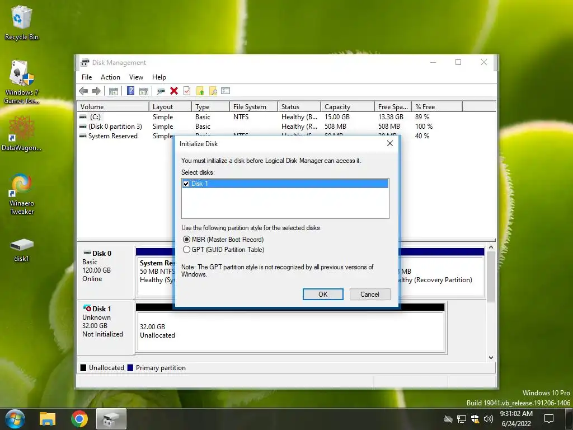Viewport: 573px width, 430px height.
Task: Sort by the Layout column header
Action: tap(170, 107)
